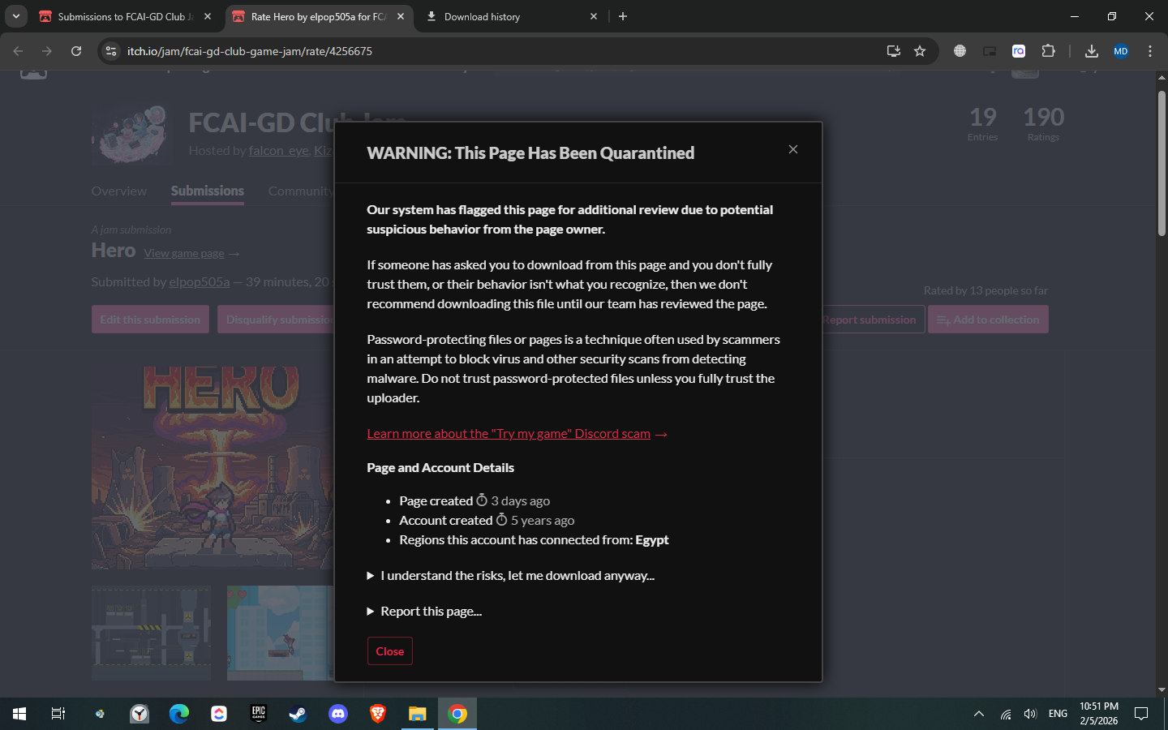The height and width of the screenshot is (730, 1168).
Task: Select the Rate Hero by elpop505a tab
Action: coord(318,16)
